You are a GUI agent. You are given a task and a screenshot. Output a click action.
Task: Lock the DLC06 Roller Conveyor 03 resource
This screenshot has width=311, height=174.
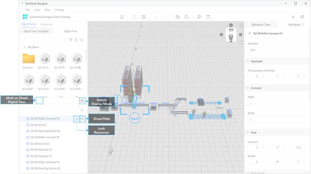coord(77,119)
